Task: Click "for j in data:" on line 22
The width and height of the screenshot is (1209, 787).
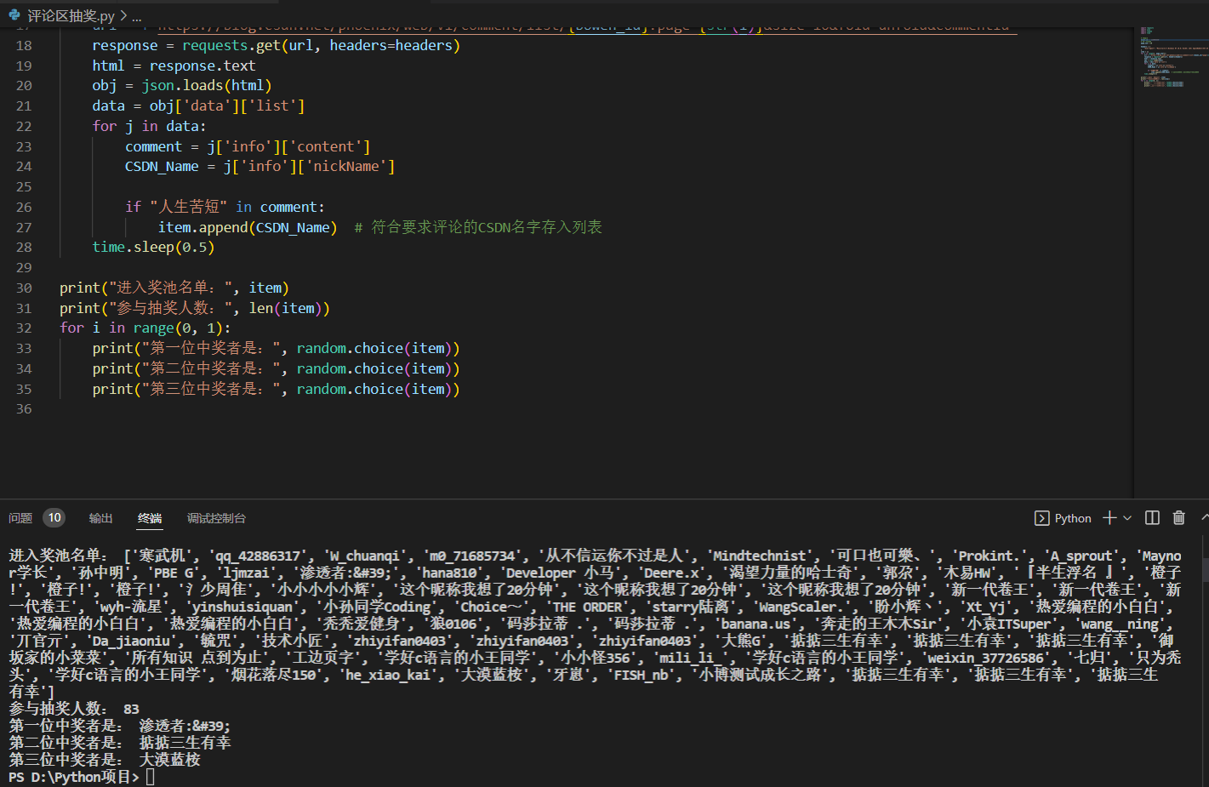Action: (149, 126)
